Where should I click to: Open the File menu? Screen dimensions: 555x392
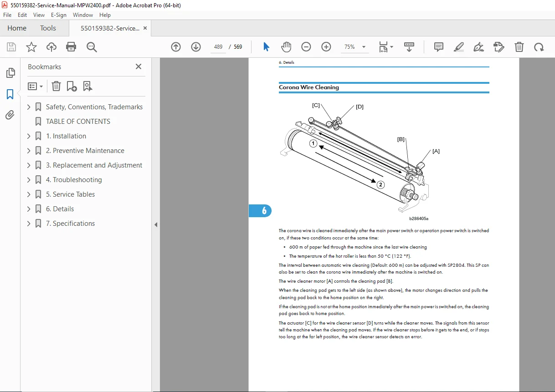[x=7, y=15]
